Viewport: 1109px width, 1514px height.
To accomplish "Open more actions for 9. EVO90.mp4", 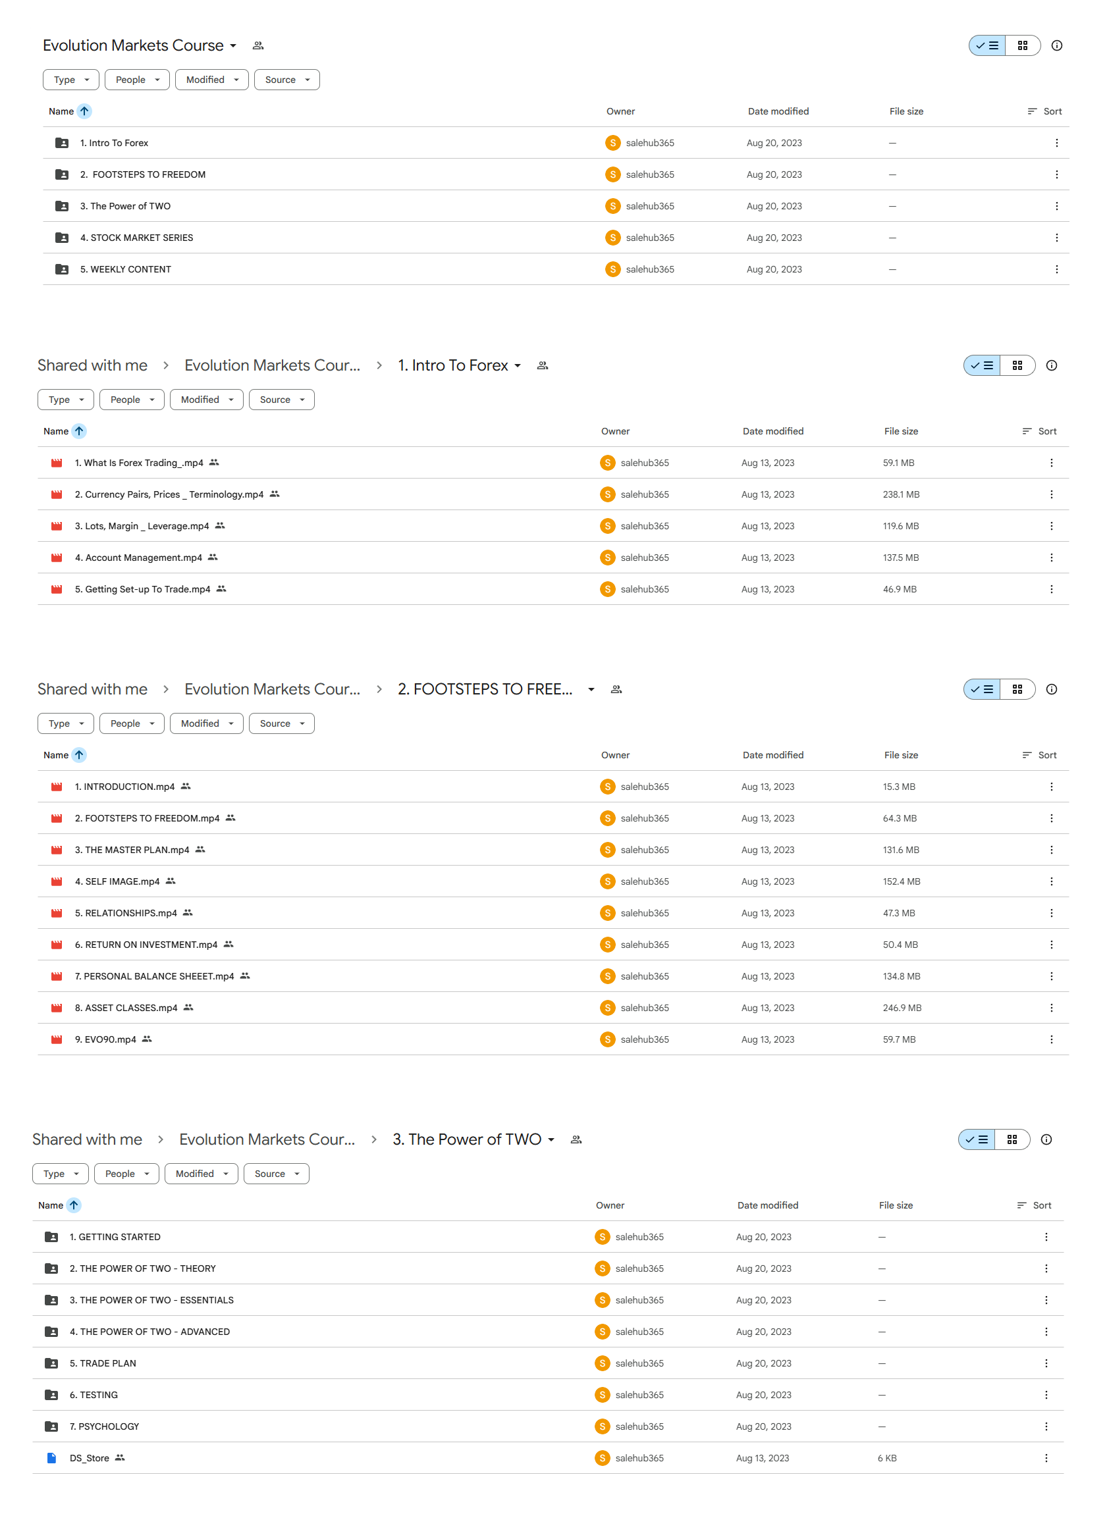I will pyautogui.click(x=1051, y=1039).
